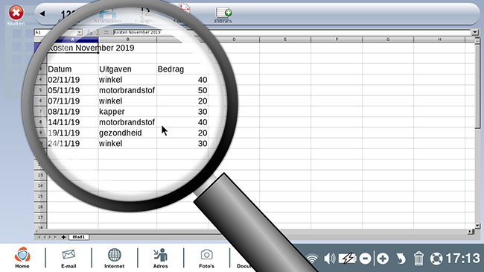Select column F header

pos(337,39)
